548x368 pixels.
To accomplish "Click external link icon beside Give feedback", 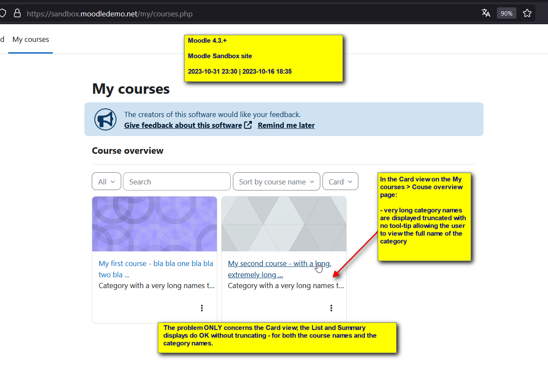I will 248,125.
